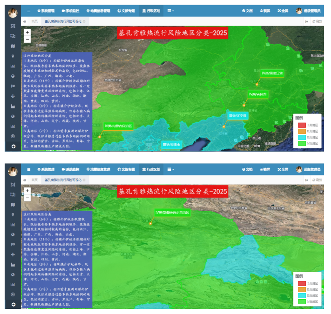
Task: Open four-arrows move sidebar icon in upper window
Action: click(x=13, y=96)
